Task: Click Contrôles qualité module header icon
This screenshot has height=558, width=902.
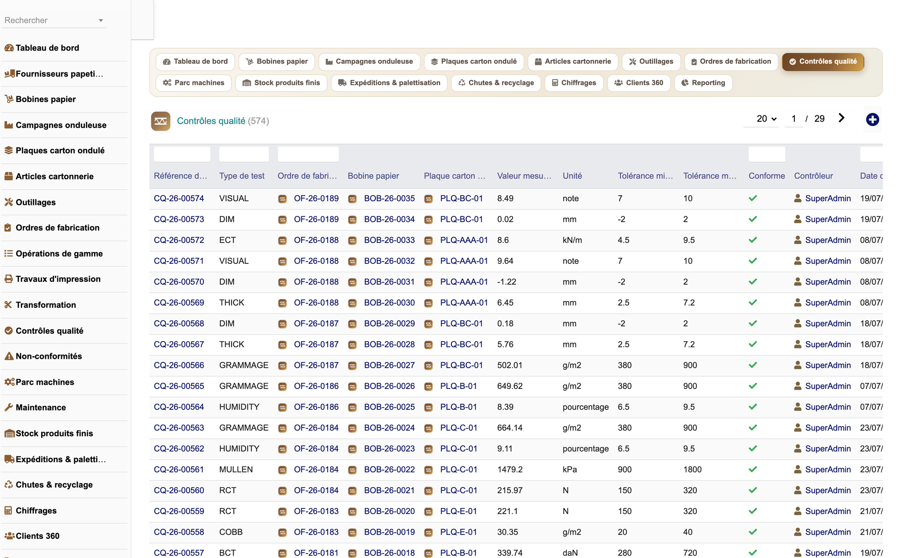Action: coord(160,121)
